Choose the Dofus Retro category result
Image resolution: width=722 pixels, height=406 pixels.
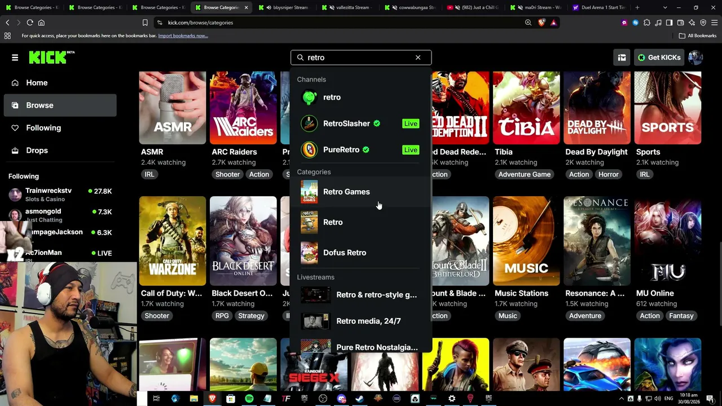tap(361, 253)
